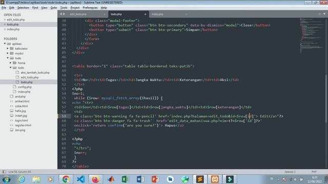The height and width of the screenshot is (184, 328).
Task: Click the panel switcher icon in status bar
Action: click(x=4, y=172)
